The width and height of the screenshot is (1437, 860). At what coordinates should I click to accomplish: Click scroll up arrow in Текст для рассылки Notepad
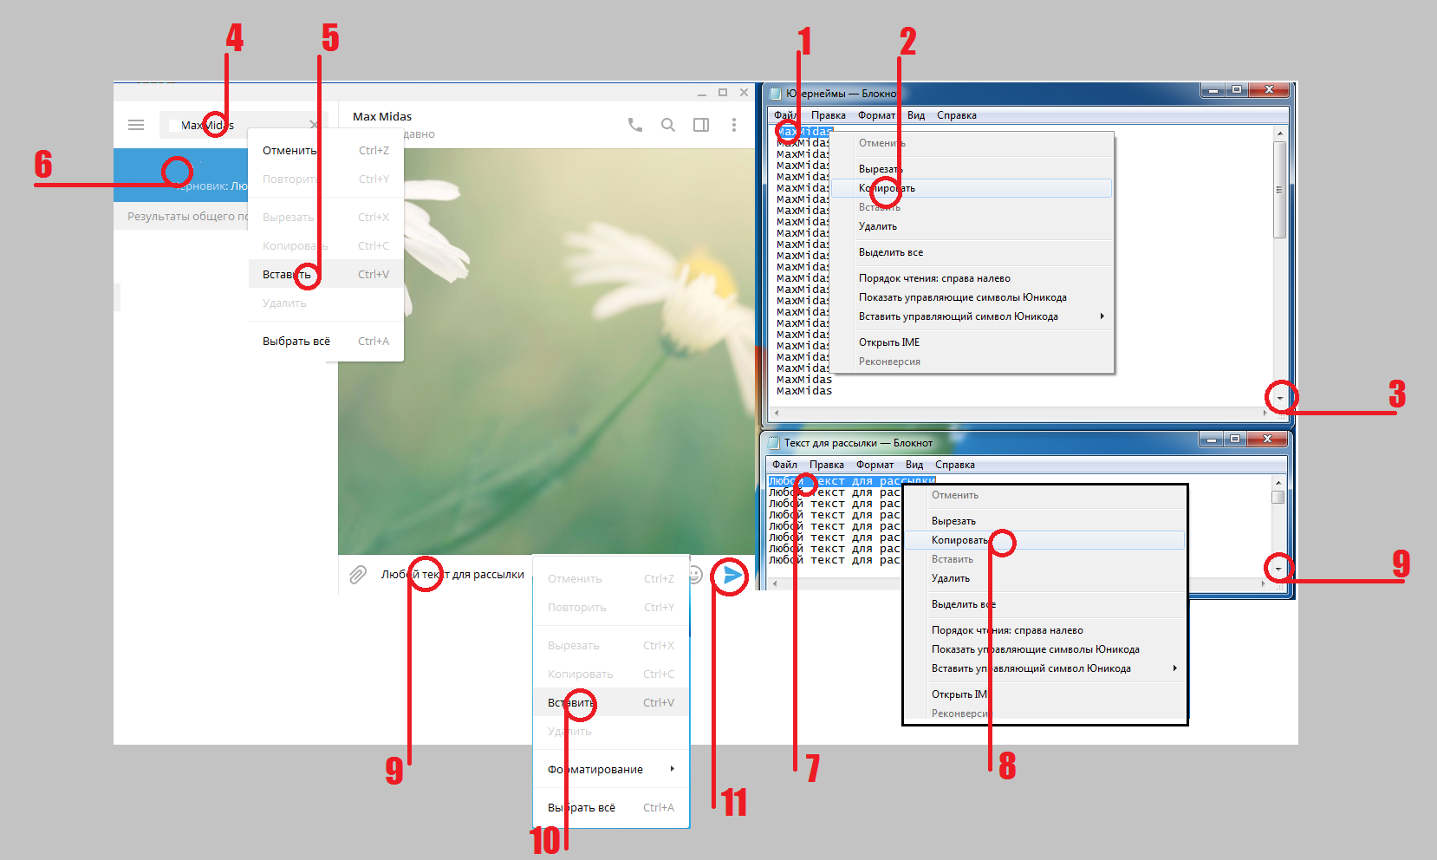(1278, 483)
